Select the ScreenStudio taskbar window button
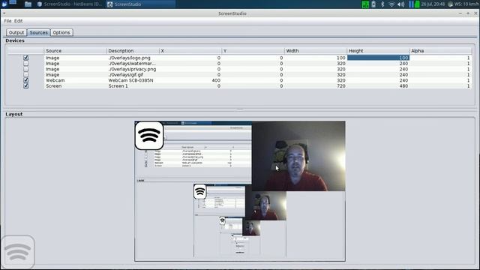The height and width of the screenshot is (270, 480). 141,4
